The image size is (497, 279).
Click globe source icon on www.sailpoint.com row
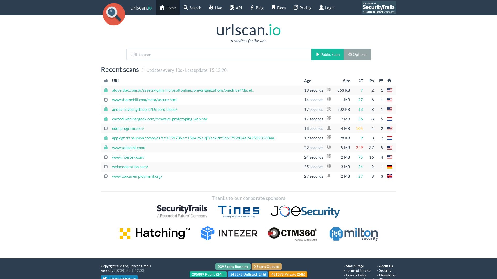[x=329, y=147]
